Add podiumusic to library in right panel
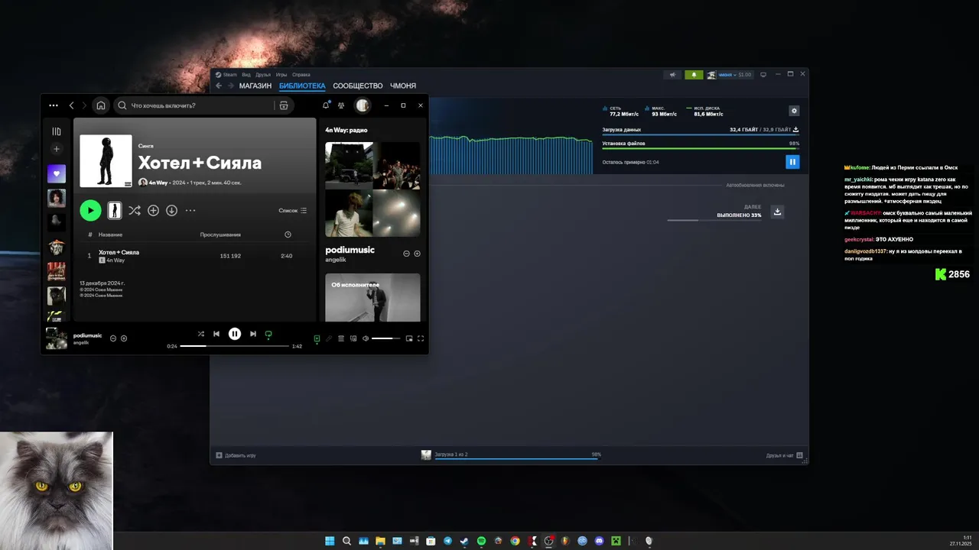979x550 pixels. pos(417,254)
